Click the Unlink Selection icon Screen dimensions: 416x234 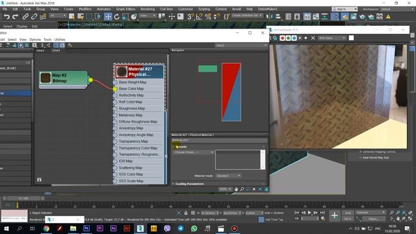(x=34, y=17)
